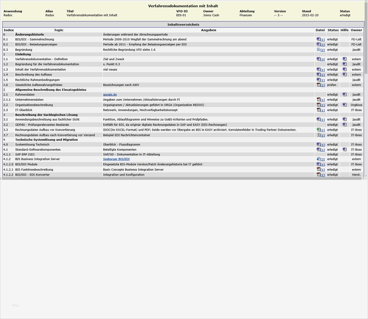Viewport: 368px width, 319px height.
Task: Open PDF icon for 2.1.1 Unternehmensdaten
Action: tap(318, 99)
